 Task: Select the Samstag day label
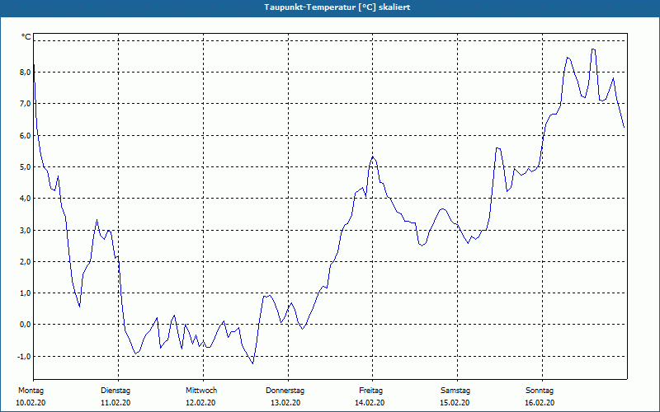pyautogui.click(x=455, y=391)
